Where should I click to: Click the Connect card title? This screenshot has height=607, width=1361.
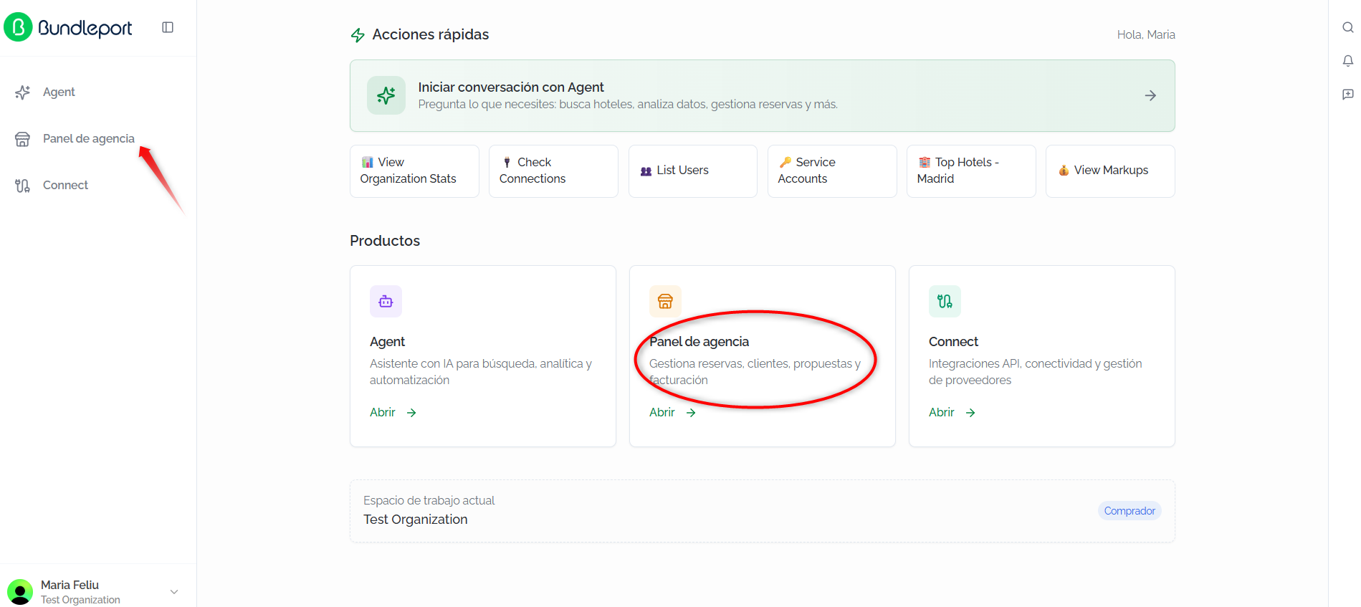[953, 342]
